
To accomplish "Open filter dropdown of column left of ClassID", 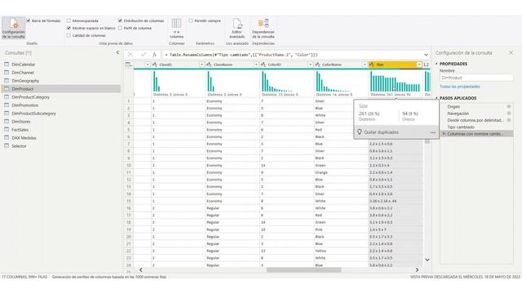I will coord(148,65).
